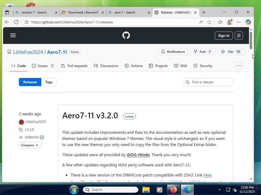Close the 'reunion 7 - Search' tab

point(56,13)
